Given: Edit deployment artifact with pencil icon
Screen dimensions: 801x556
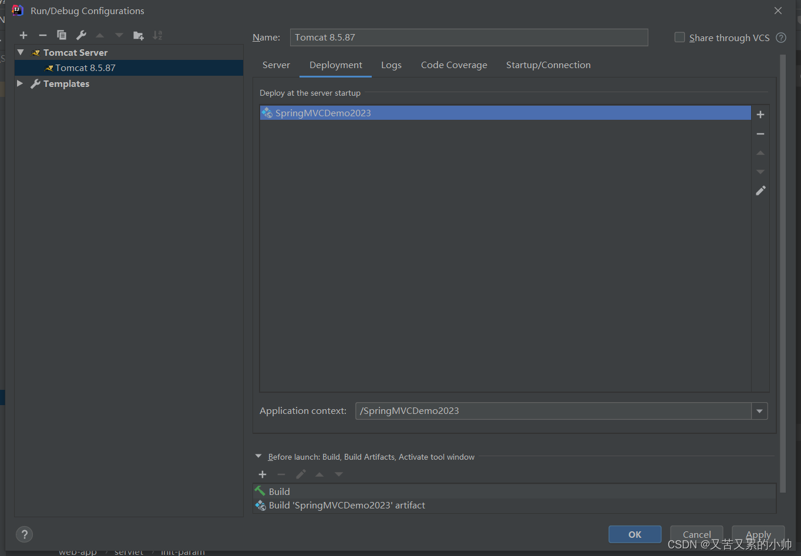Looking at the screenshot, I should tap(760, 190).
